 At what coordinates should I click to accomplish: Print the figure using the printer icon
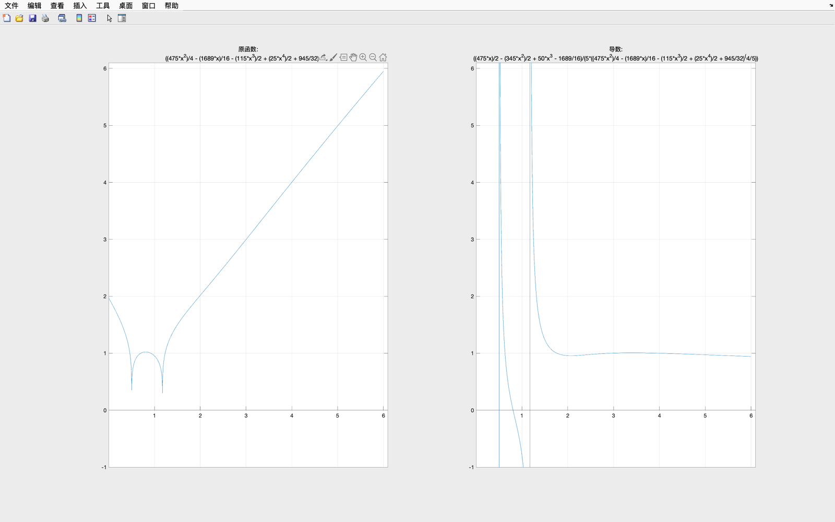45,18
